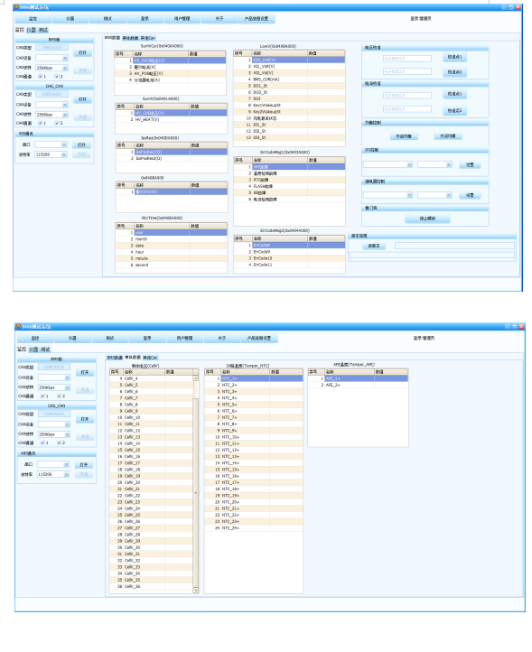
Task: Toggle BMS板 CAN channel 1 checkbox, lower window
Action: click(42, 396)
